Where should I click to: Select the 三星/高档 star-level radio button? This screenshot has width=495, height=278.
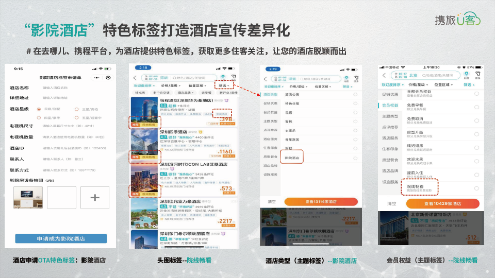76,109
